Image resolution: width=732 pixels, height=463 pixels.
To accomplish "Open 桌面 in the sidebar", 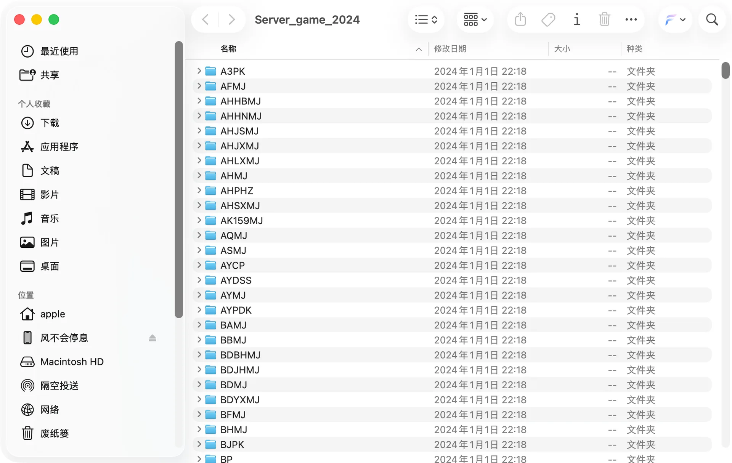I will (x=50, y=266).
